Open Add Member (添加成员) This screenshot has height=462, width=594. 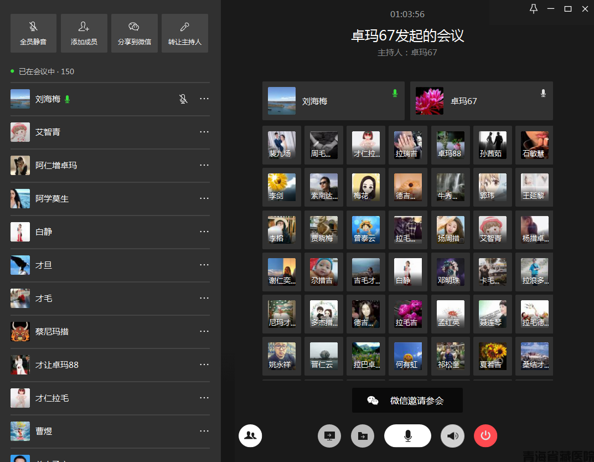(x=84, y=33)
